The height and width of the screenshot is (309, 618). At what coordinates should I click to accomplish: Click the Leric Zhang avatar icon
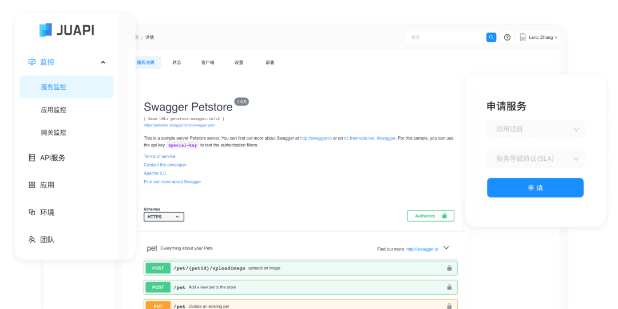(523, 37)
